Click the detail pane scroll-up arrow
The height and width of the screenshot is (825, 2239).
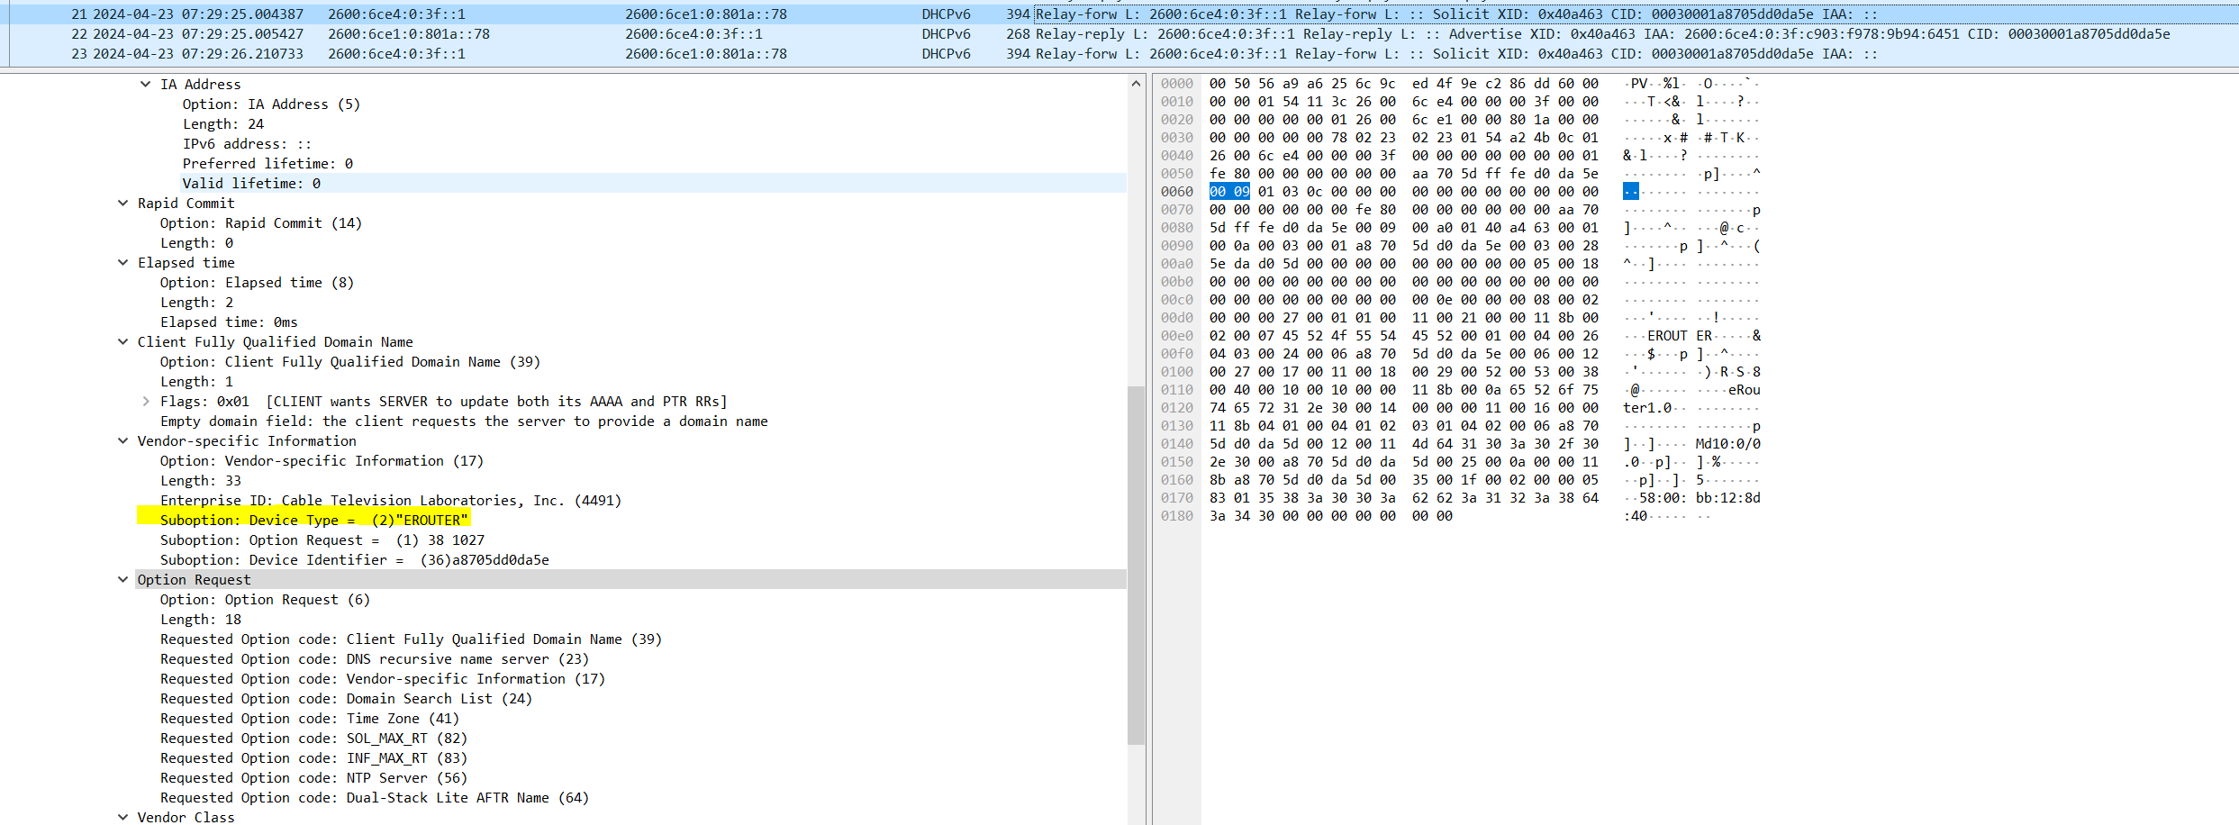coord(1136,84)
